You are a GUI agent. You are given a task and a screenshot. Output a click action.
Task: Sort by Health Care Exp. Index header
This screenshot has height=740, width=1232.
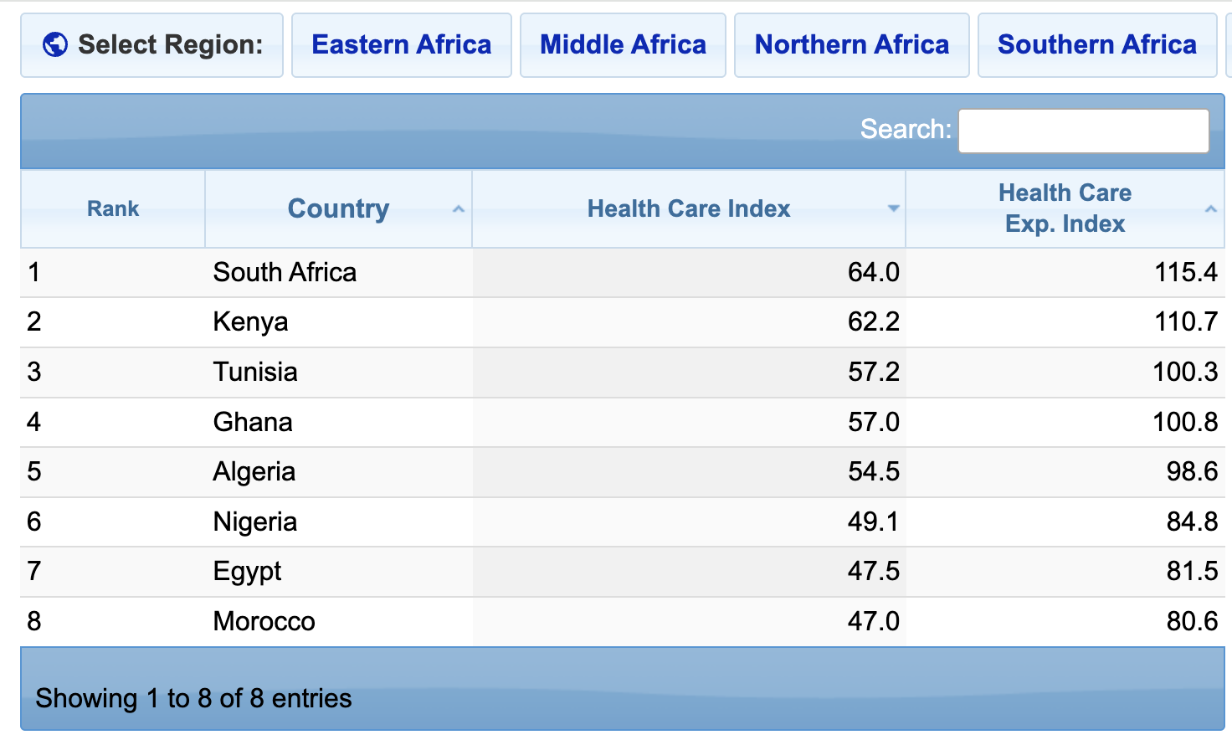tap(1065, 208)
